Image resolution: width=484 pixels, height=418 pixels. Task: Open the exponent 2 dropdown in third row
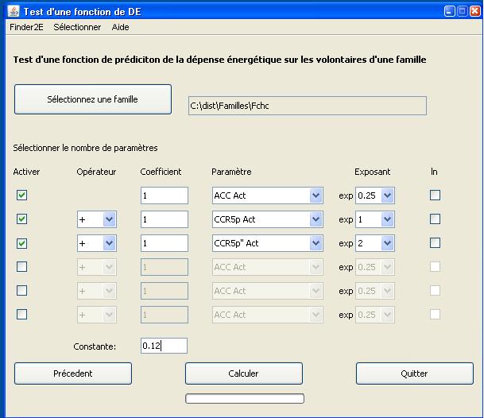click(387, 243)
